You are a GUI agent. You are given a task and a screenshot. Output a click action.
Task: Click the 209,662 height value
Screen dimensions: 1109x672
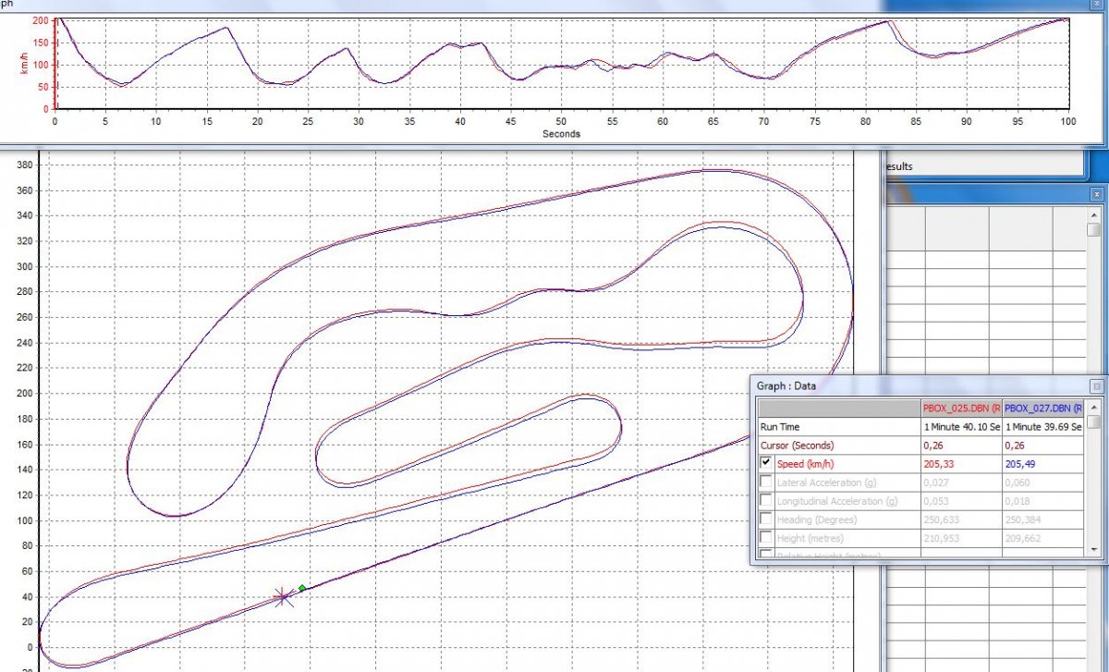click(1021, 538)
